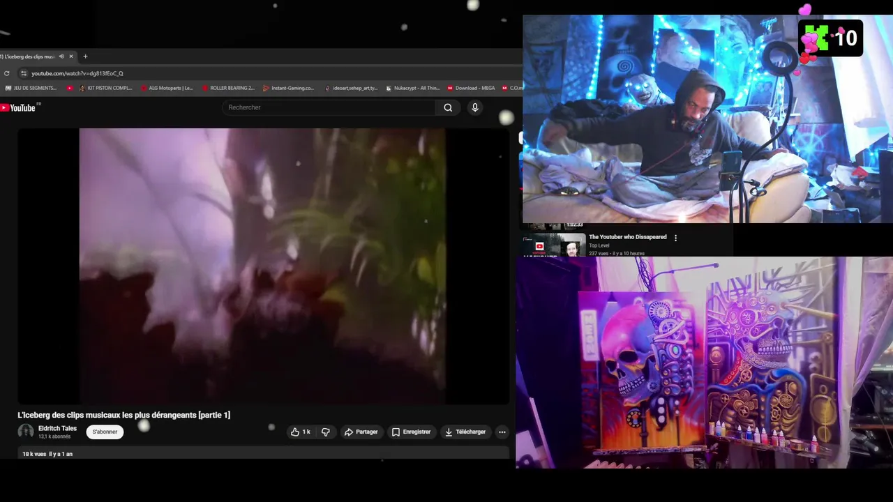Reload the page with the refresh icon
Screen dimensions: 893x502
[x=7, y=73]
